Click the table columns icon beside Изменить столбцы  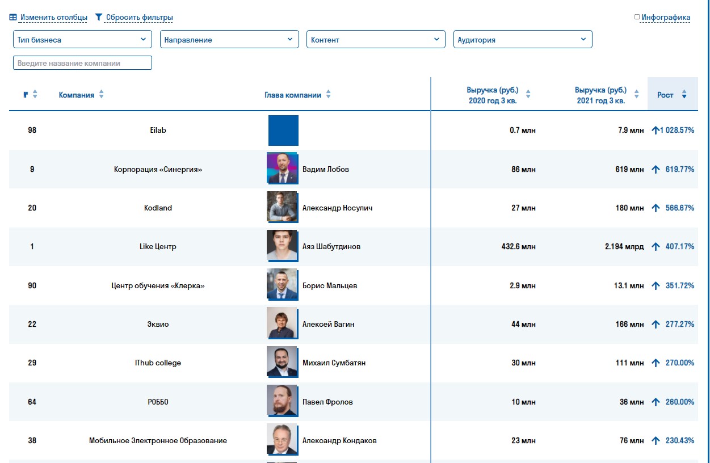click(x=12, y=18)
